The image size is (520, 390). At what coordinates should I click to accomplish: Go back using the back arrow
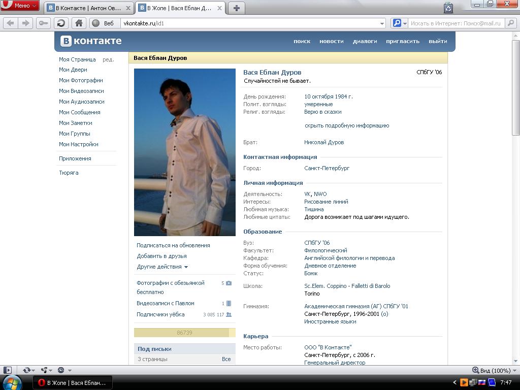click(x=10, y=23)
